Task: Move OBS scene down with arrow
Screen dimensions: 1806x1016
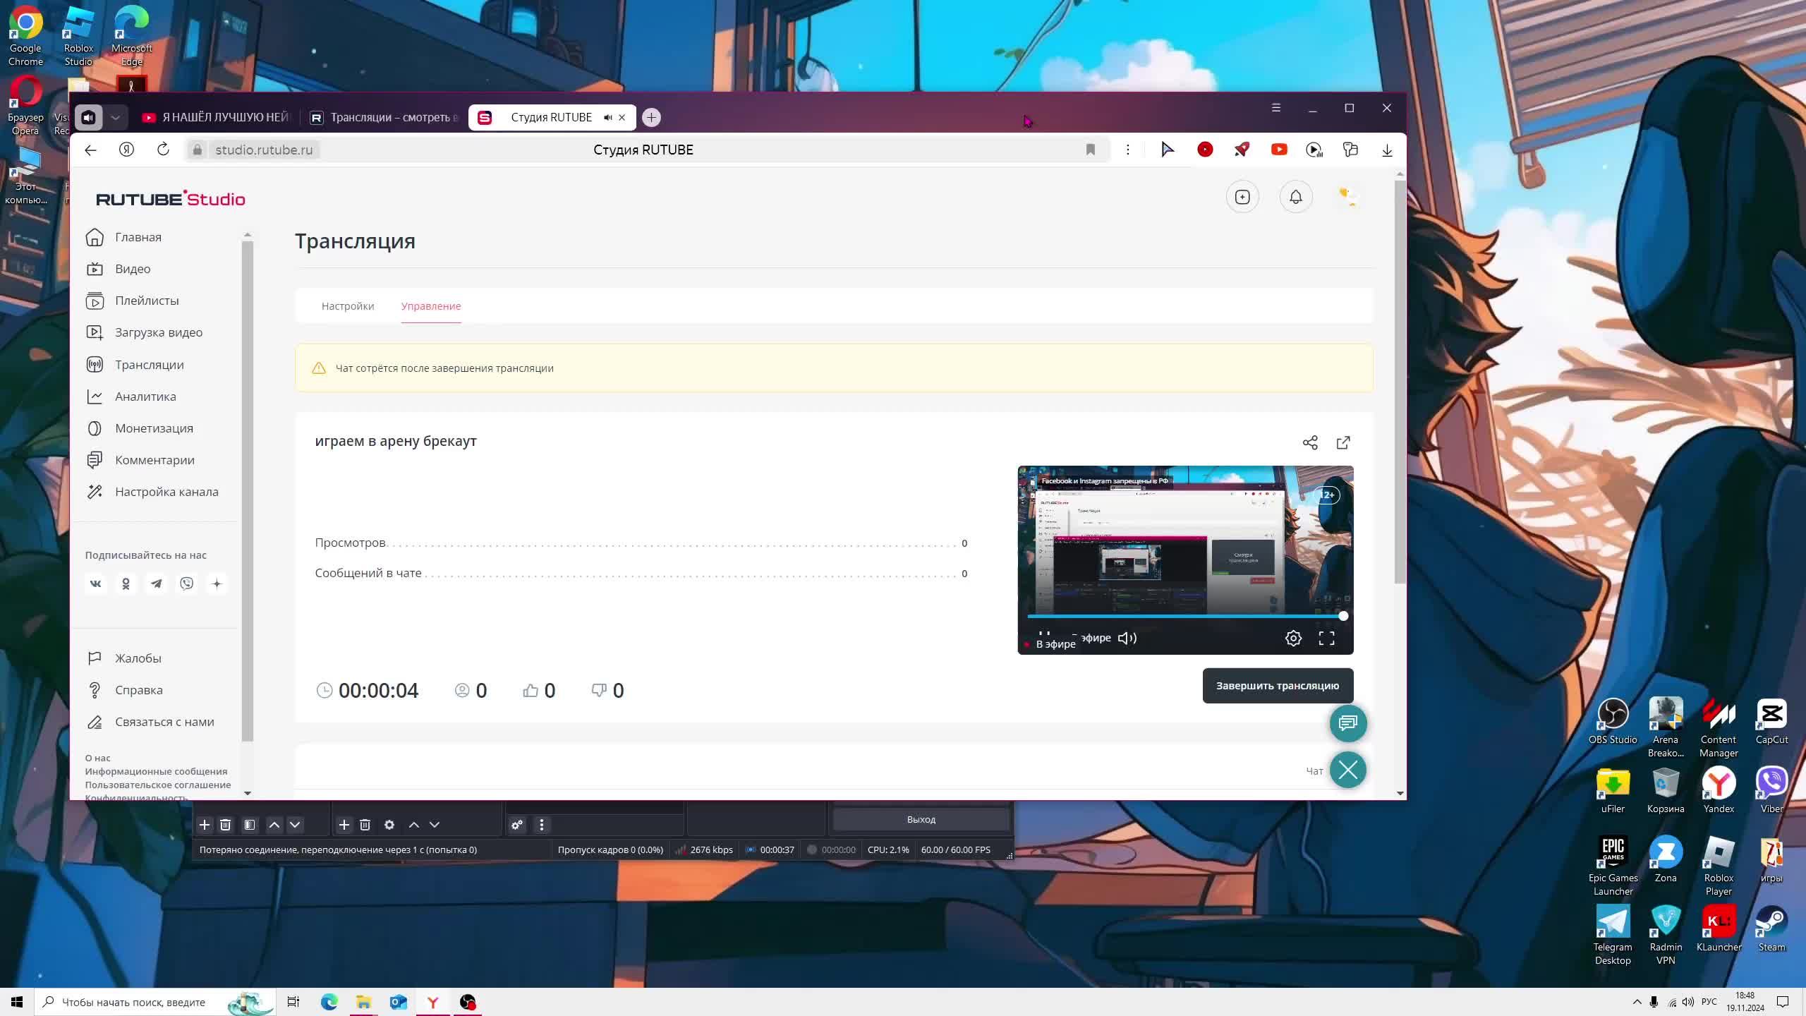Action: click(x=295, y=825)
